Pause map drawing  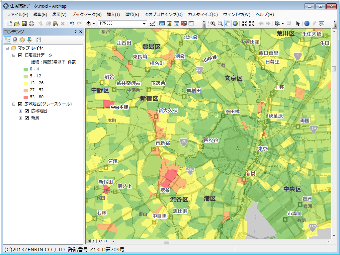tap(106, 241)
